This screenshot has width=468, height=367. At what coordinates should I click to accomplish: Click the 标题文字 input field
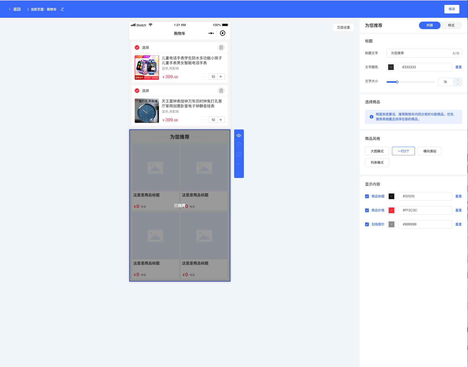pos(420,53)
